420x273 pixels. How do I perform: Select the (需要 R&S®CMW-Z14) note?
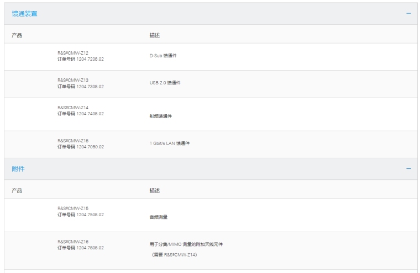click(x=175, y=255)
